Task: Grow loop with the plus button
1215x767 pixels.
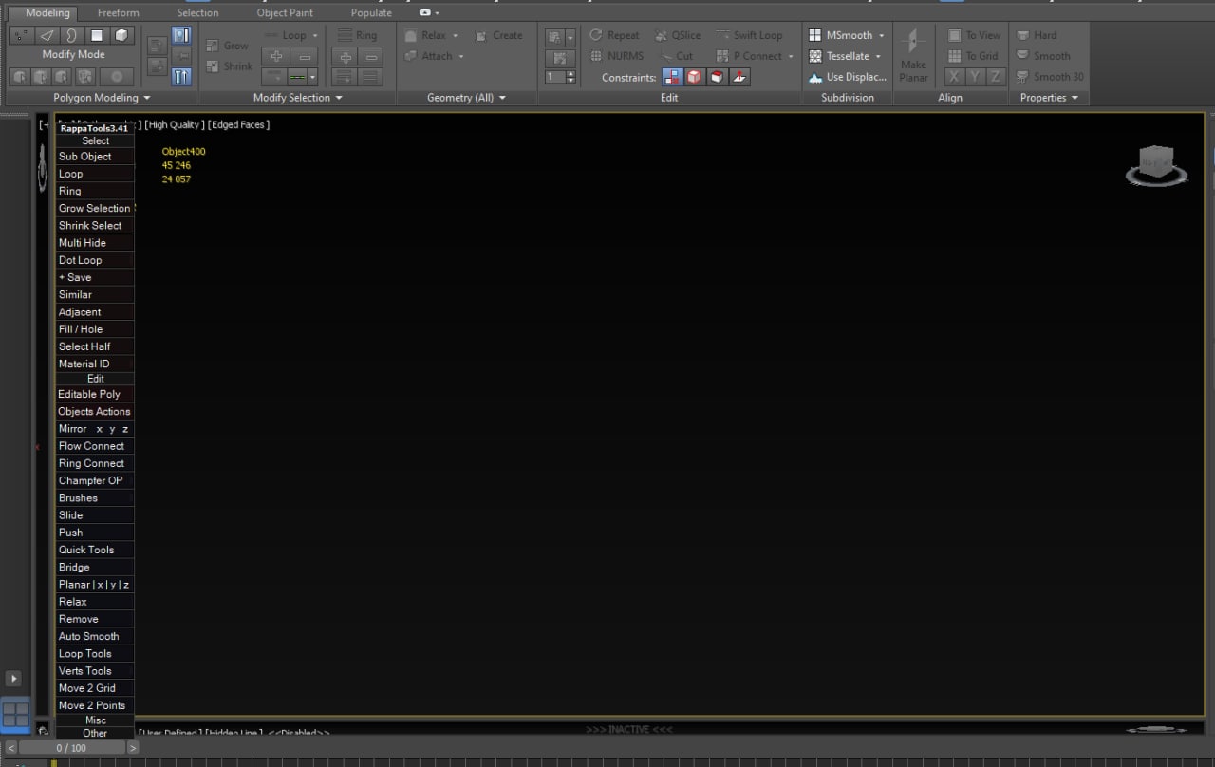Action: tap(277, 56)
